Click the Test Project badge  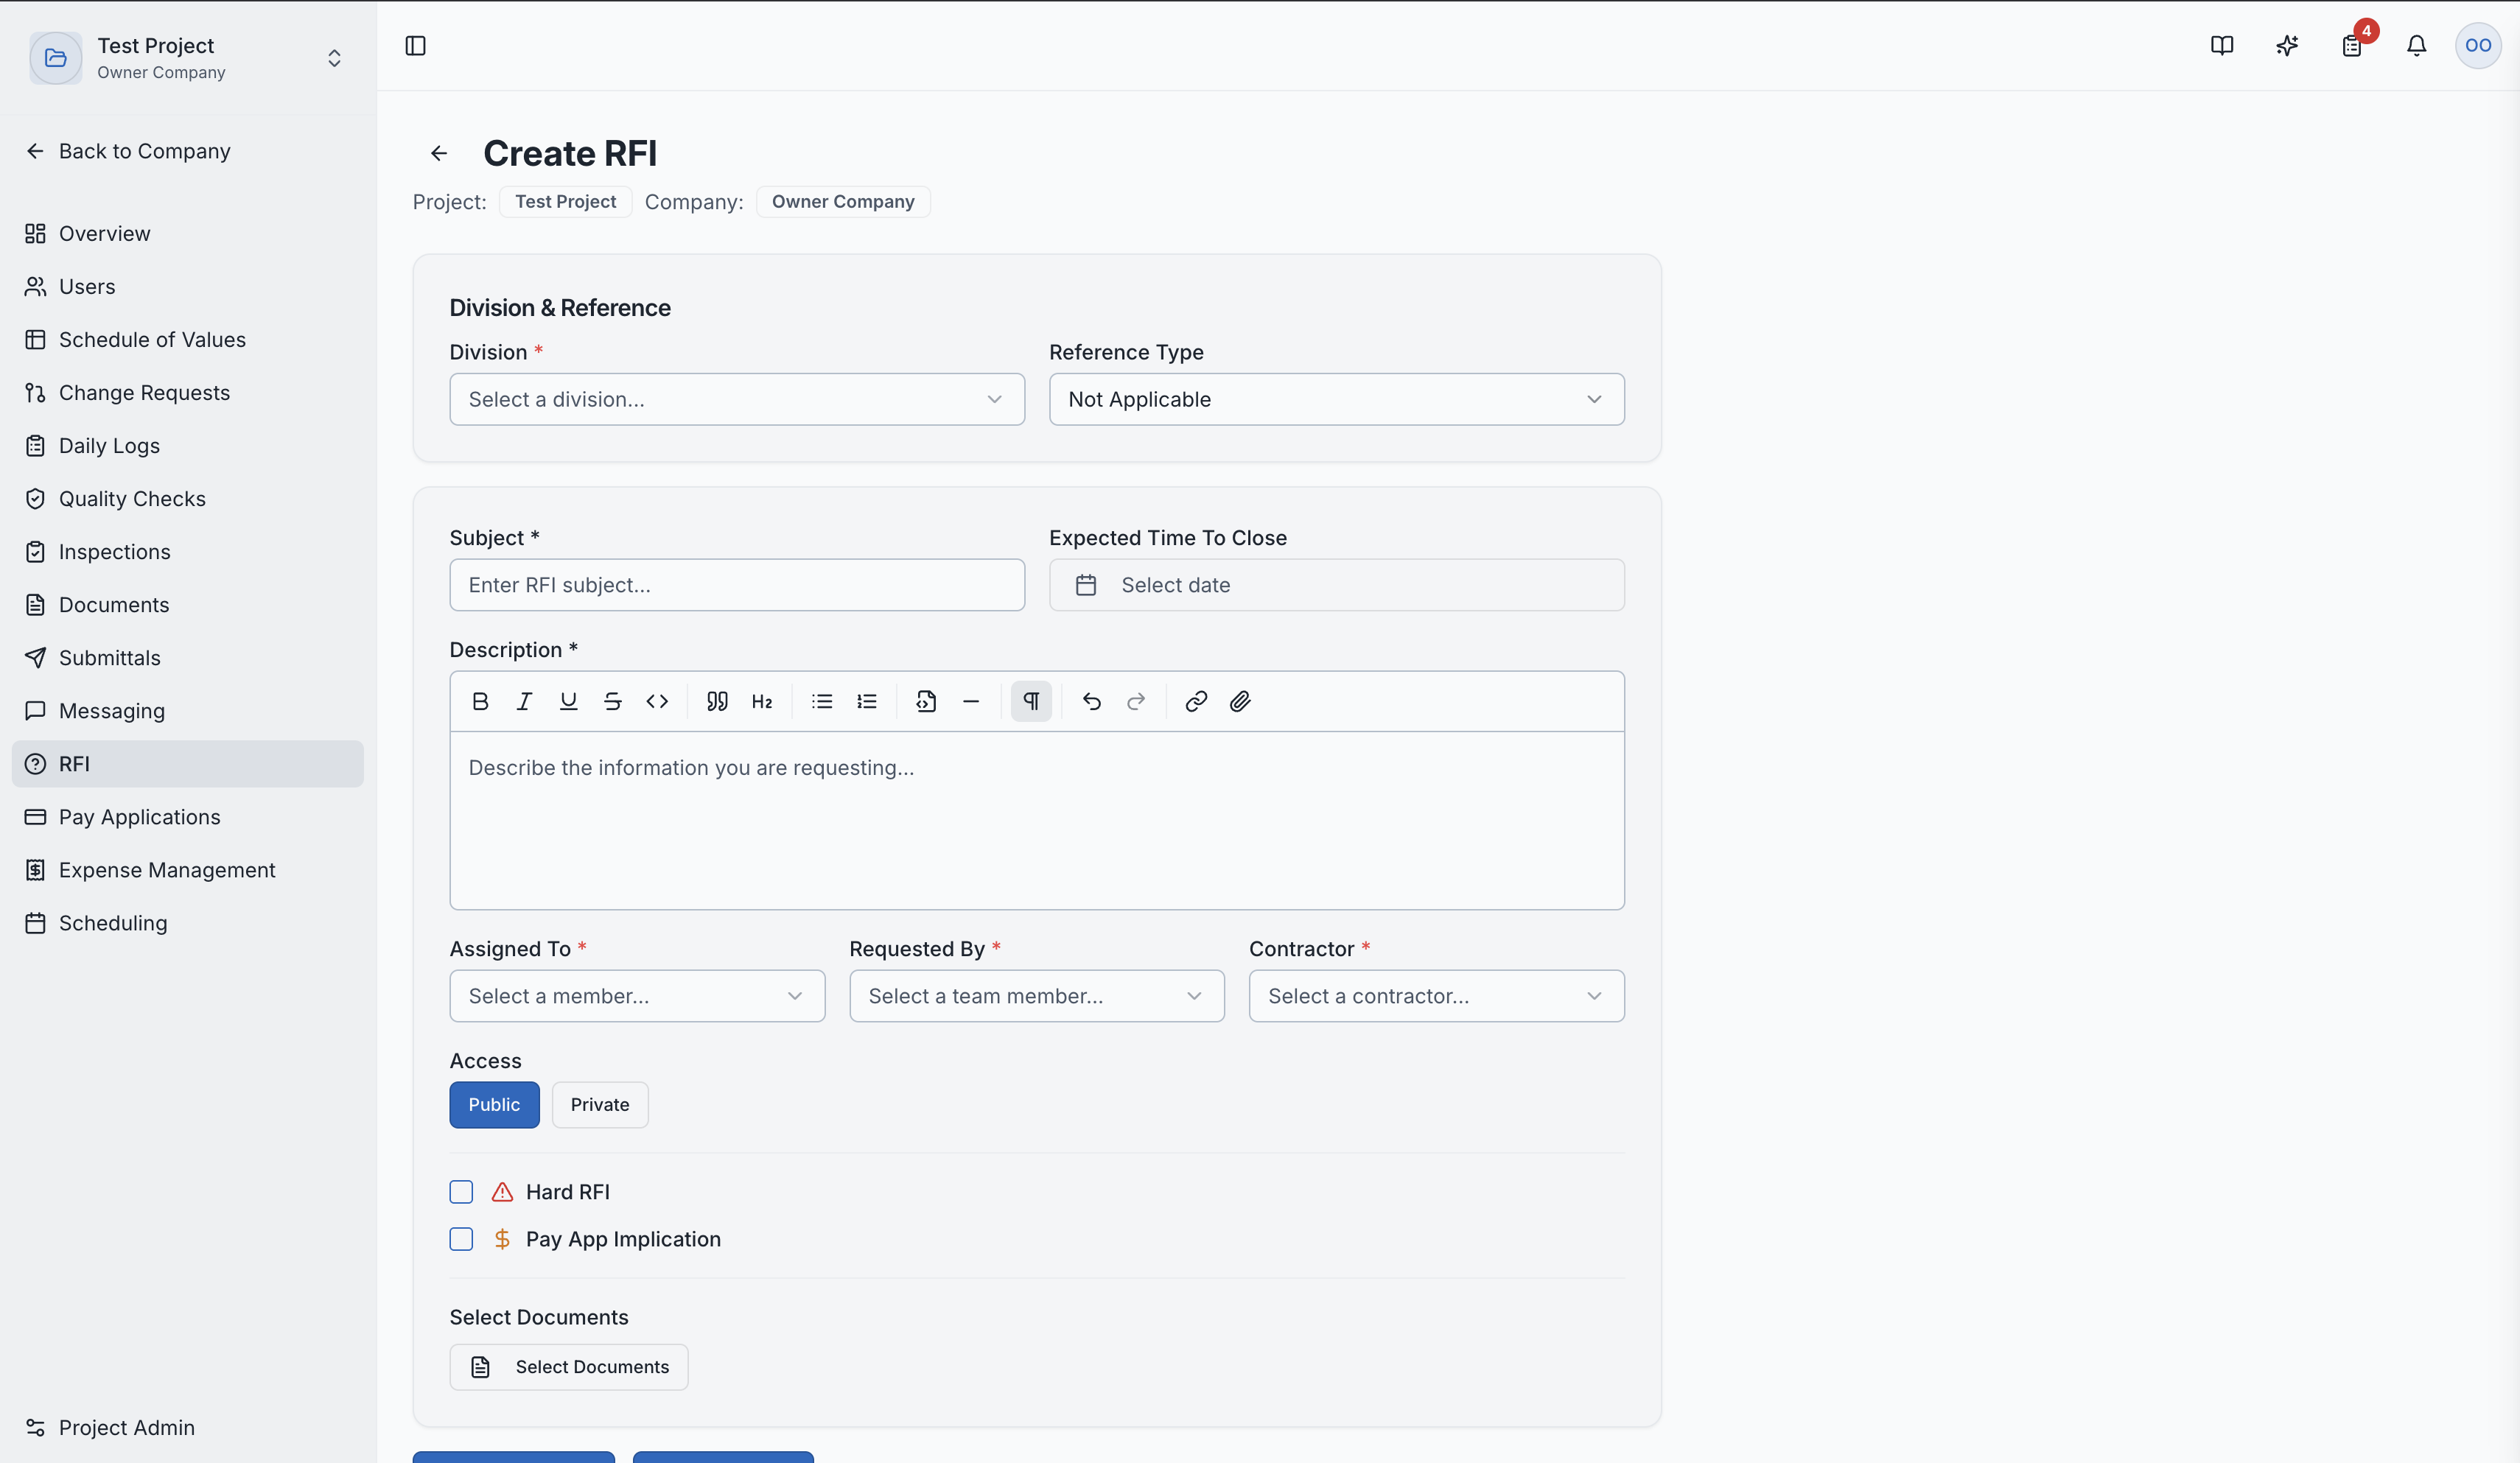point(565,202)
